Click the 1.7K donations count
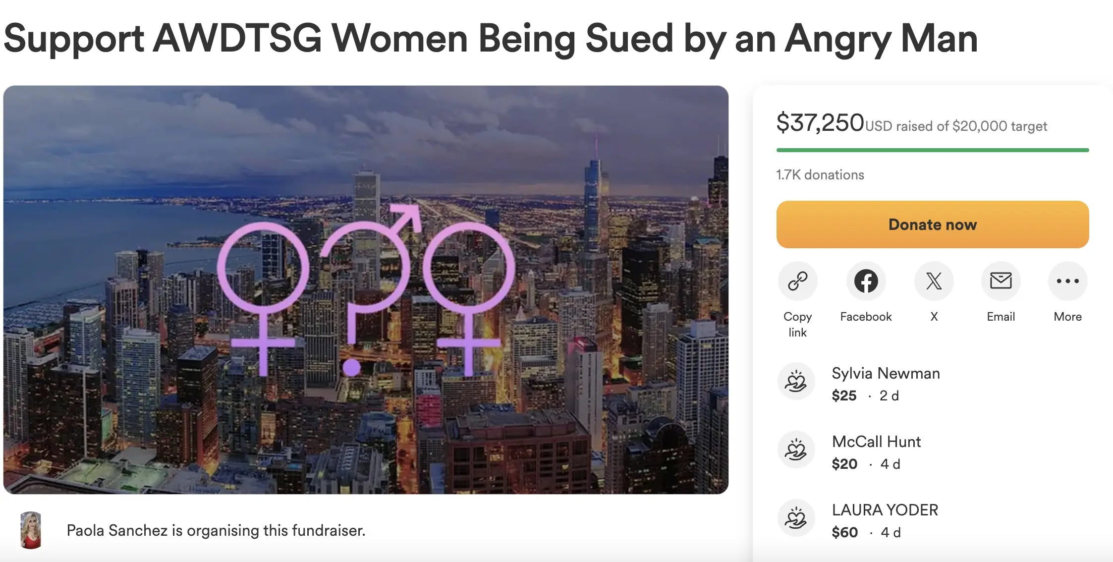 820,174
